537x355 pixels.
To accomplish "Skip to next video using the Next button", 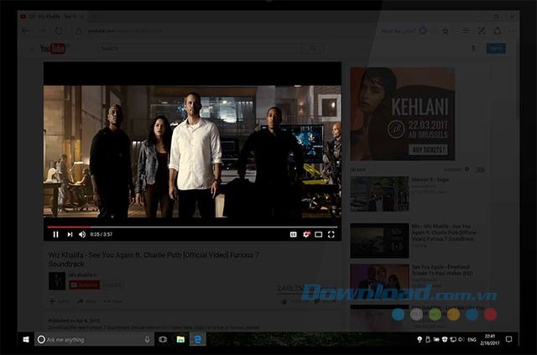I will [x=70, y=235].
